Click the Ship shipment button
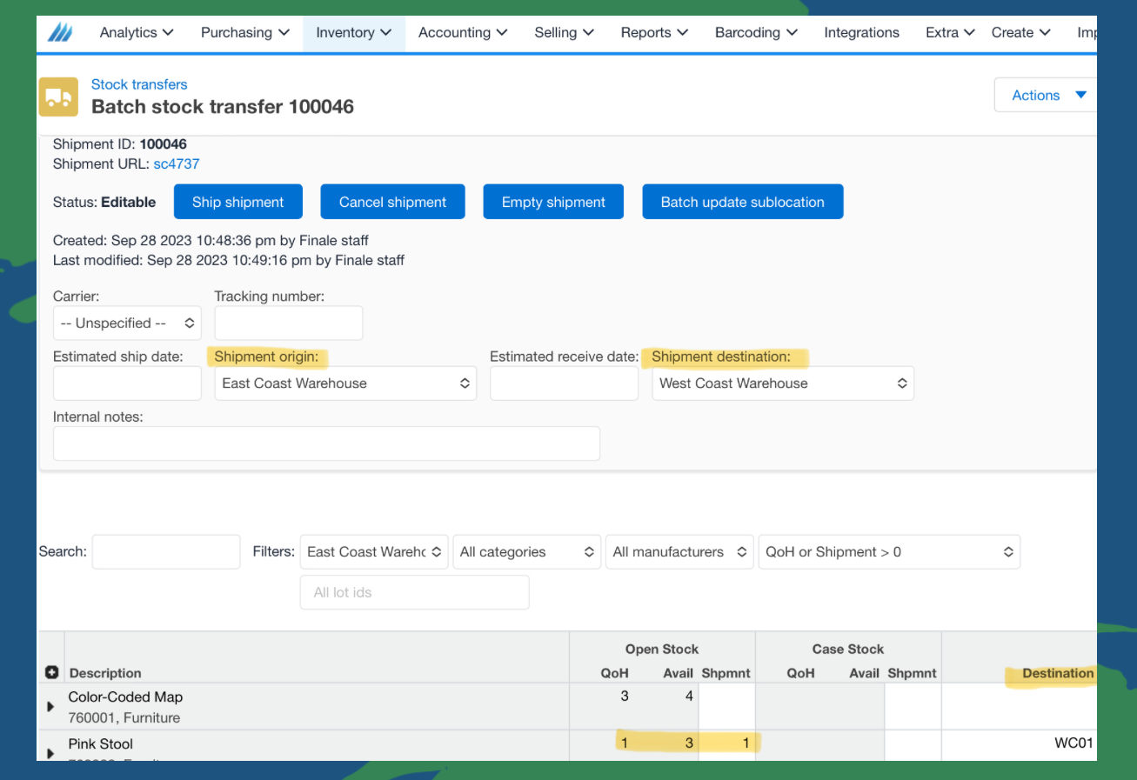 [238, 202]
